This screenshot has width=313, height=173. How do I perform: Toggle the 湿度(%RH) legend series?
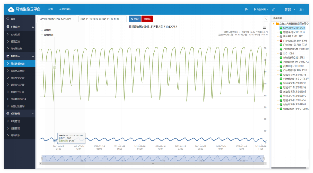47,35
